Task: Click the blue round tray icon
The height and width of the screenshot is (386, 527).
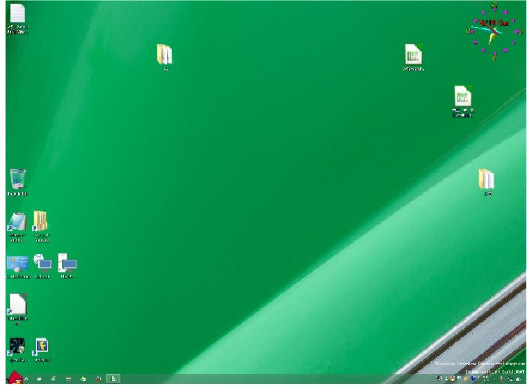Action: tap(473, 378)
